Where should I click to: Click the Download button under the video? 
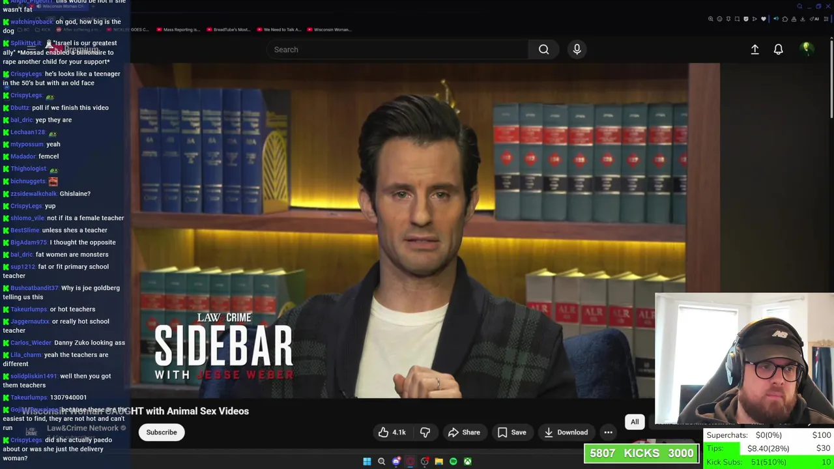(x=566, y=432)
